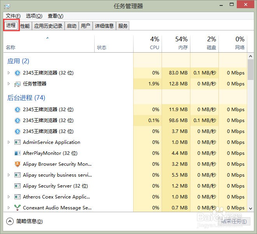Open the 选项(O) menu
The height and width of the screenshot is (234, 257).
[x=34, y=16]
